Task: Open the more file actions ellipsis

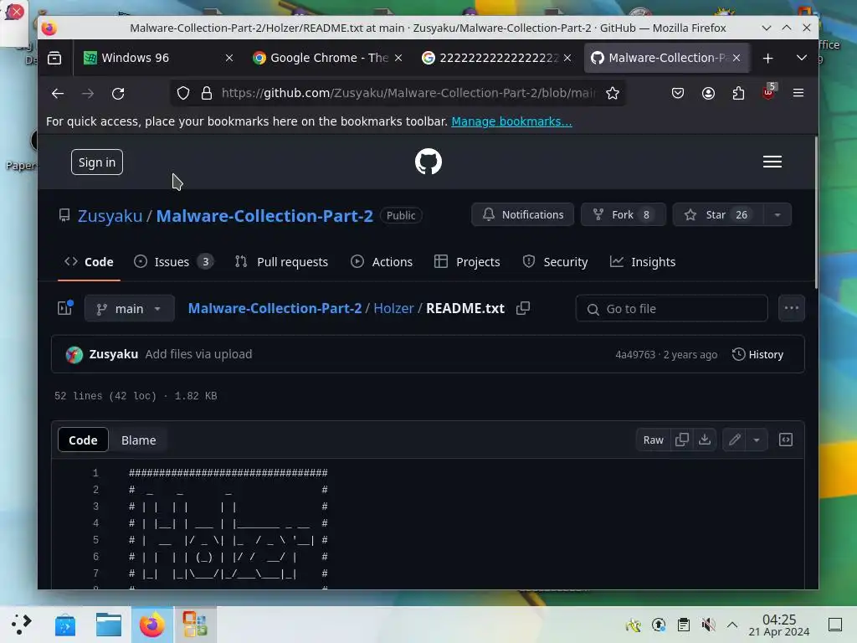Action: coord(792,308)
